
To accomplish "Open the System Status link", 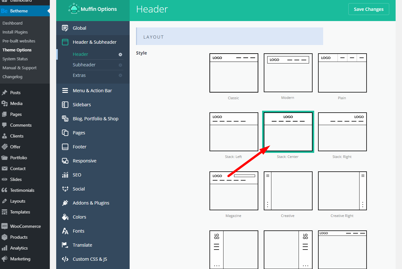I will click(x=15, y=59).
